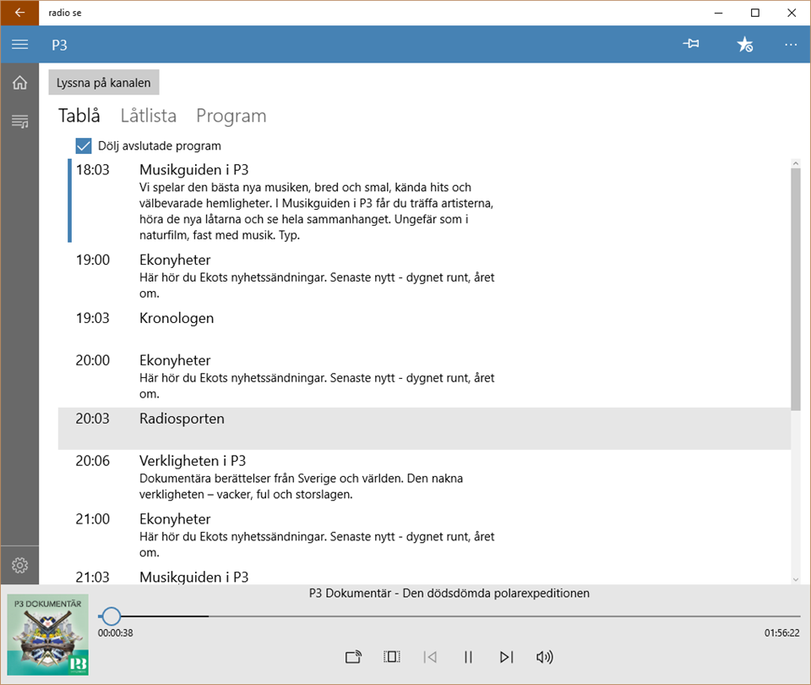Click the playback progress slider thumb

[x=111, y=616]
